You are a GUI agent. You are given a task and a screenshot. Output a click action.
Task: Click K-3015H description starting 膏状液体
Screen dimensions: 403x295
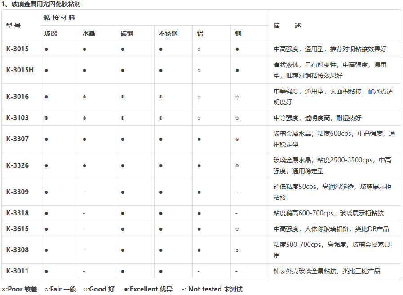pos(330,70)
